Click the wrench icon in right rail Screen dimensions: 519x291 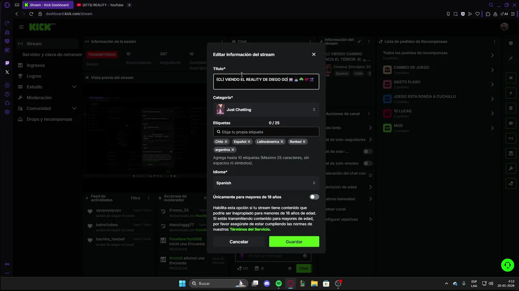[x=511, y=168]
